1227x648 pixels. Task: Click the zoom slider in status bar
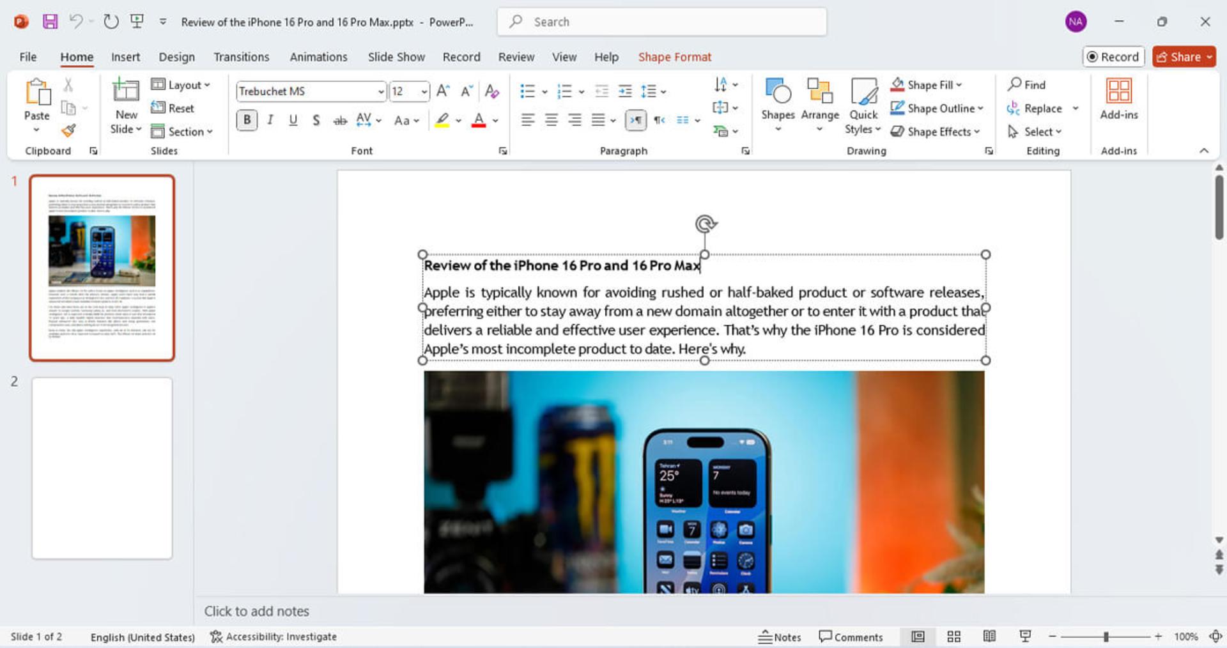pos(1106,636)
